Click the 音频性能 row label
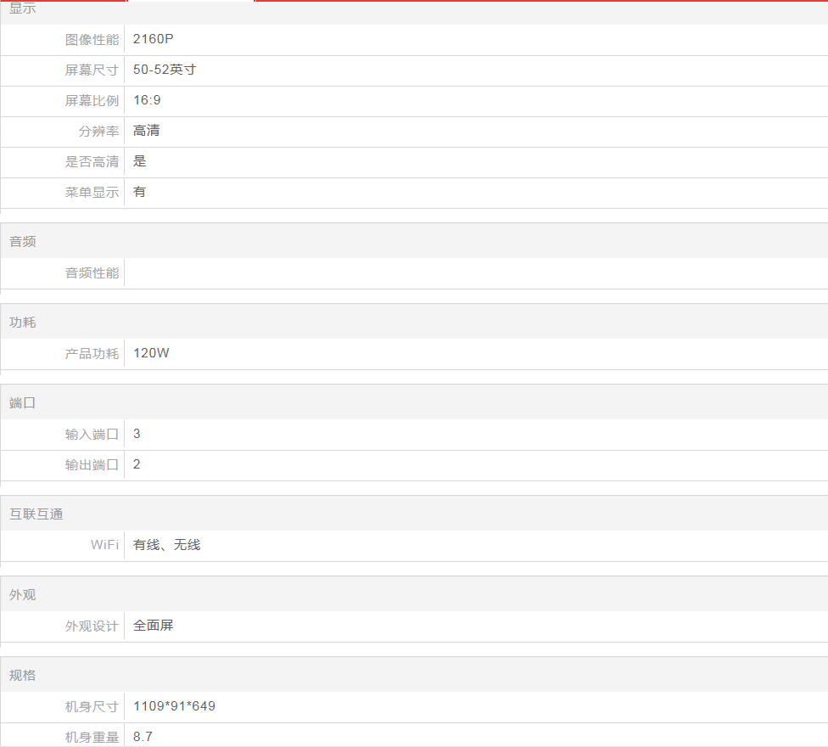Image resolution: width=828 pixels, height=747 pixels. point(92,273)
